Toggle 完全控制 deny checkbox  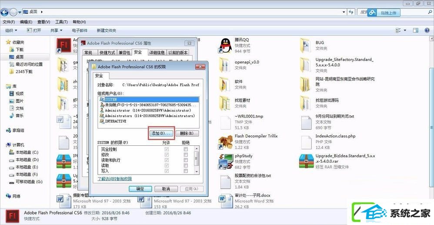pyautogui.click(x=186, y=149)
